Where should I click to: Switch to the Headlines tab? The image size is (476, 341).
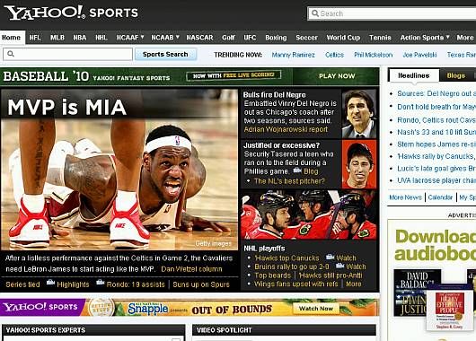pyautogui.click(x=414, y=75)
